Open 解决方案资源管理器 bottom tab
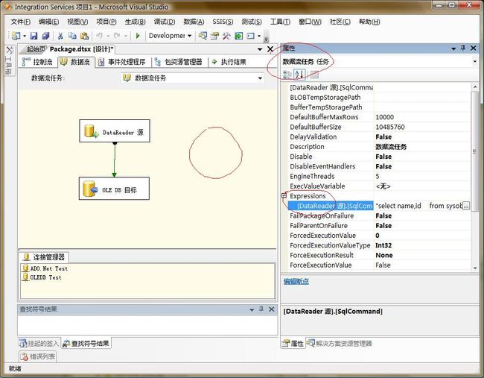The width and height of the screenshot is (484, 378). point(340,343)
